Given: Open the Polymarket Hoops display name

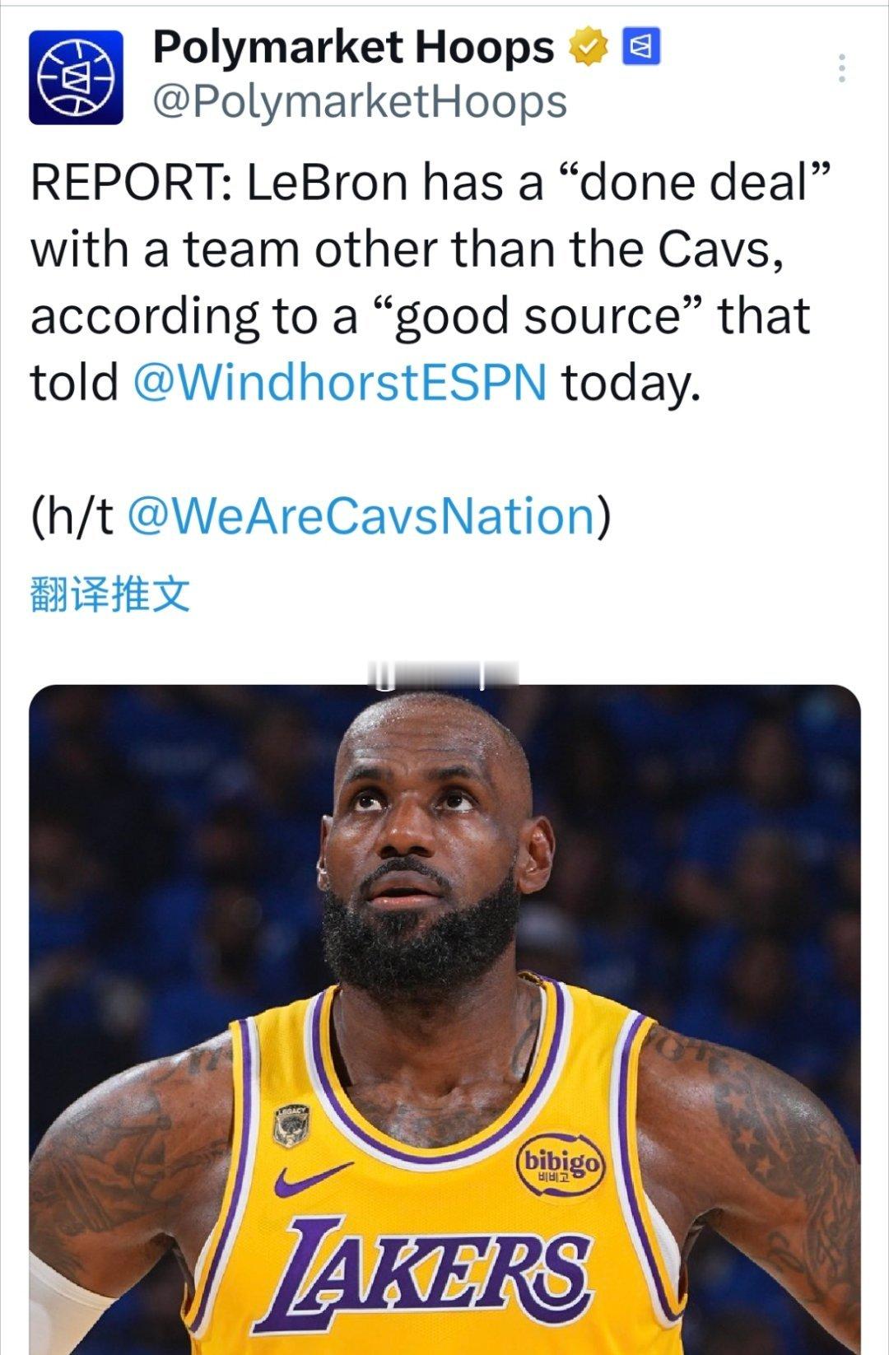Looking at the screenshot, I should click(354, 47).
